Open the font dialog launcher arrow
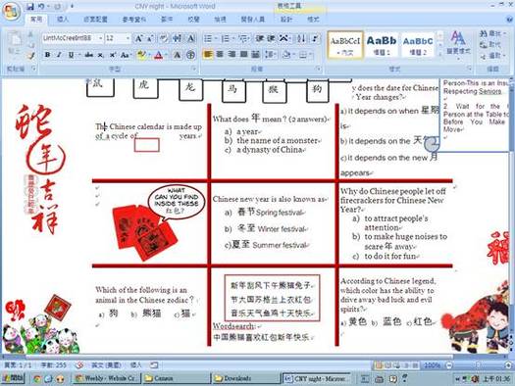 click(194, 69)
